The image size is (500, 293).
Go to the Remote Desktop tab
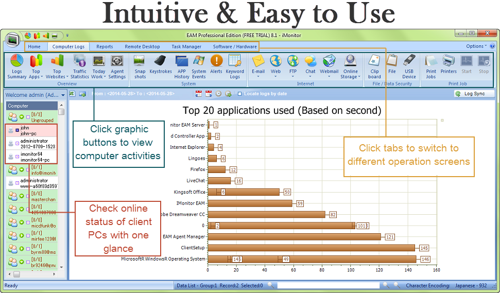[142, 46]
